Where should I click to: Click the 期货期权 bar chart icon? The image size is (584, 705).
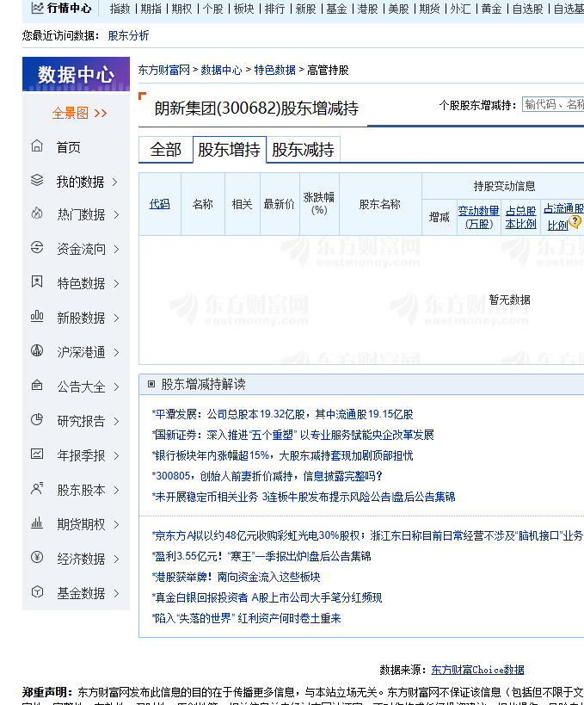tap(37, 523)
